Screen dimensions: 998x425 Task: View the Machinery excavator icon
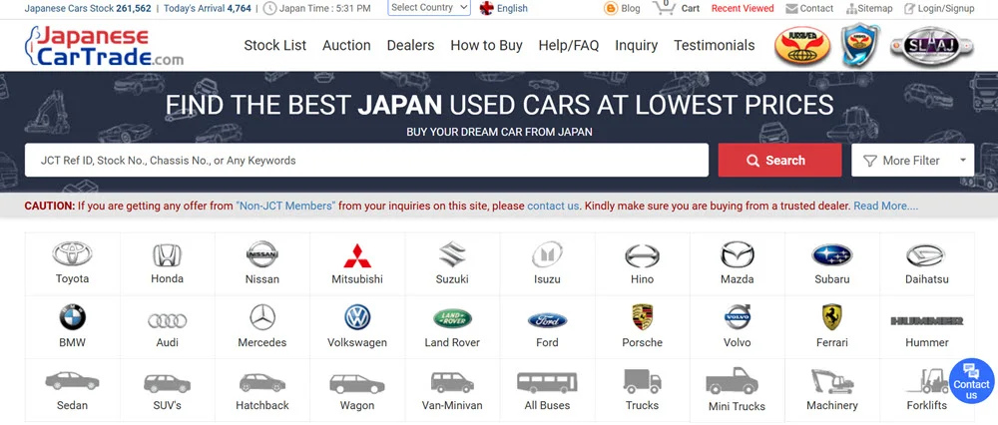[x=832, y=381]
